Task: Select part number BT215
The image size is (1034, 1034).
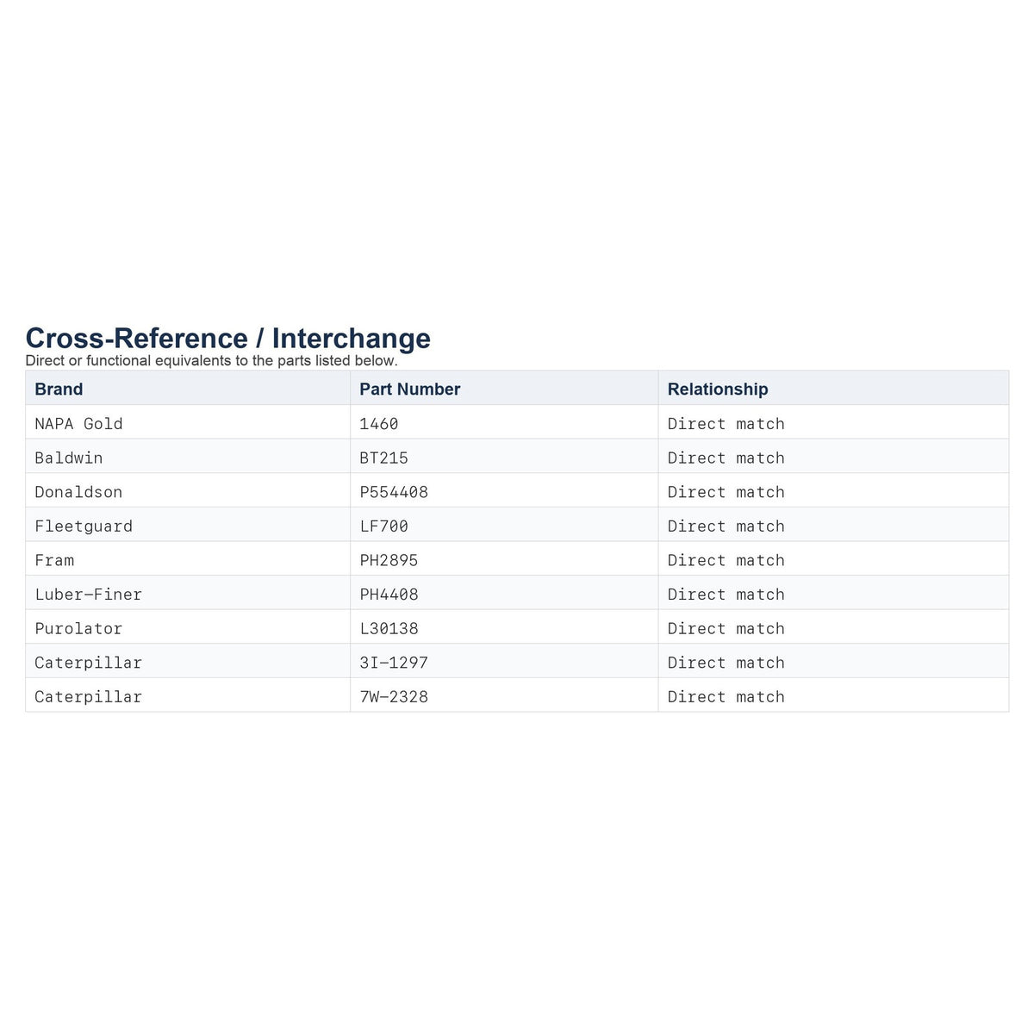Action: (x=383, y=458)
